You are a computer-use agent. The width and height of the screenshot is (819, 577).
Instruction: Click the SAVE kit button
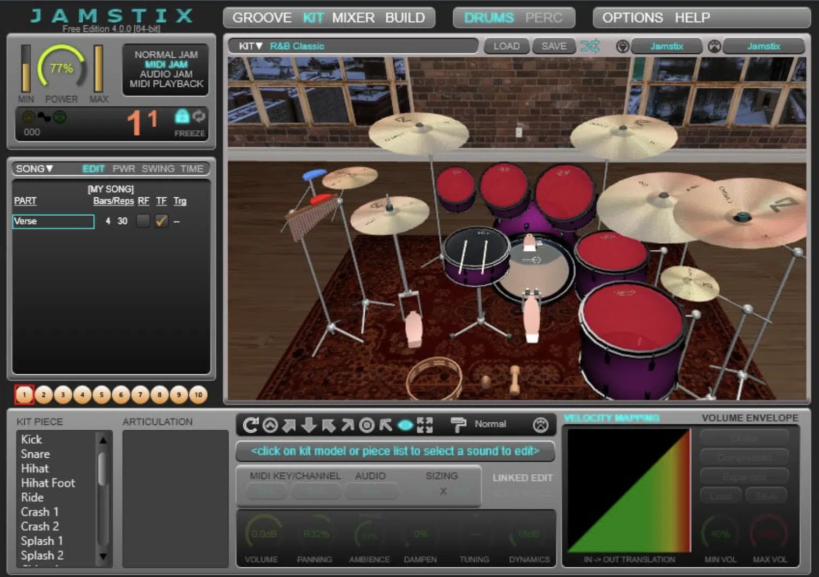click(x=554, y=46)
